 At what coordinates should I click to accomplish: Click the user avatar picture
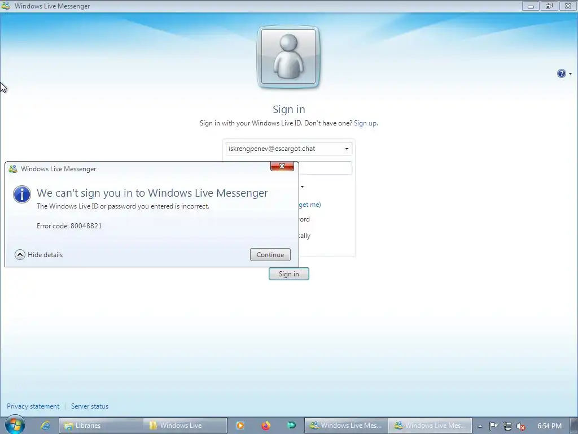288,57
